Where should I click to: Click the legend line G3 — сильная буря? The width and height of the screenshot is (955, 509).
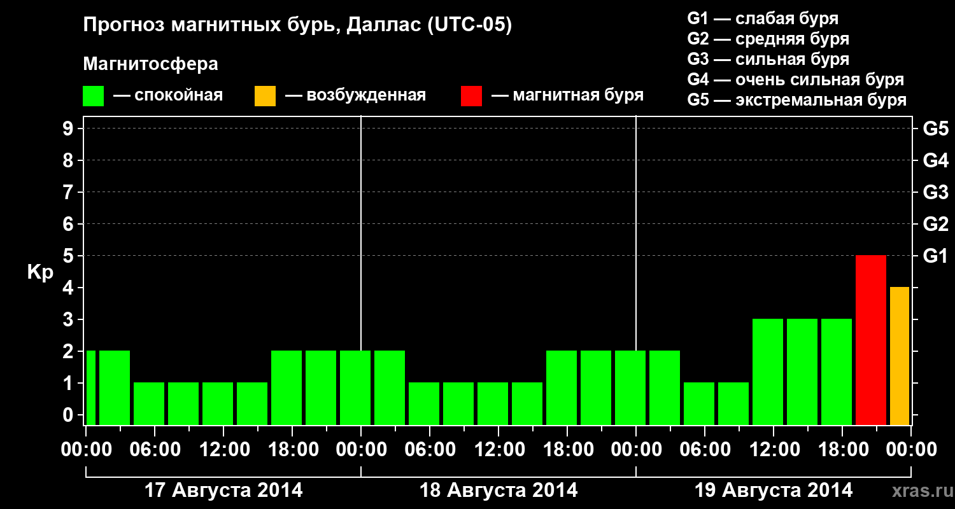[x=768, y=59]
